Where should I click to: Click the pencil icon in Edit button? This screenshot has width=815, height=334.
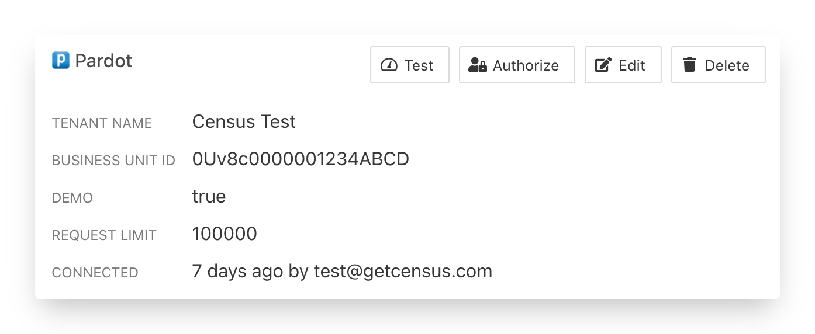(603, 65)
